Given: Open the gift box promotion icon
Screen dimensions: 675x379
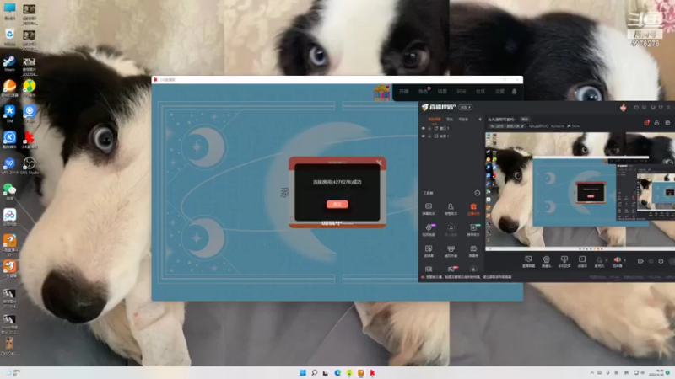Looking at the screenshot, I should [x=381, y=93].
